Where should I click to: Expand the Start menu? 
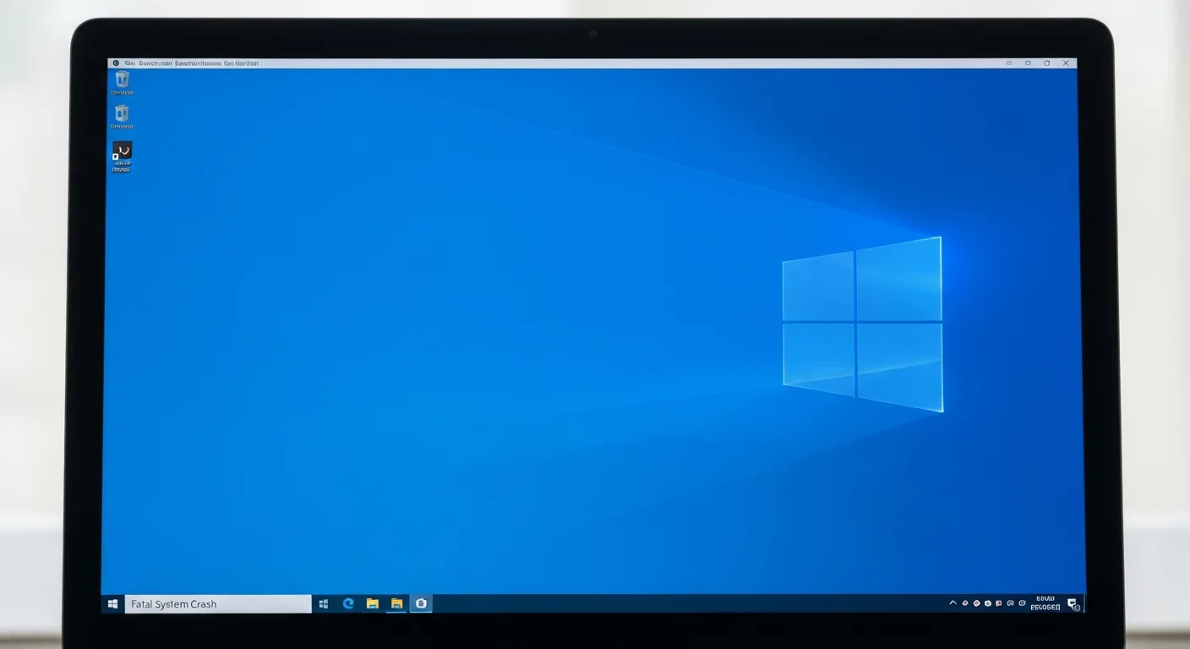pyautogui.click(x=112, y=603)
